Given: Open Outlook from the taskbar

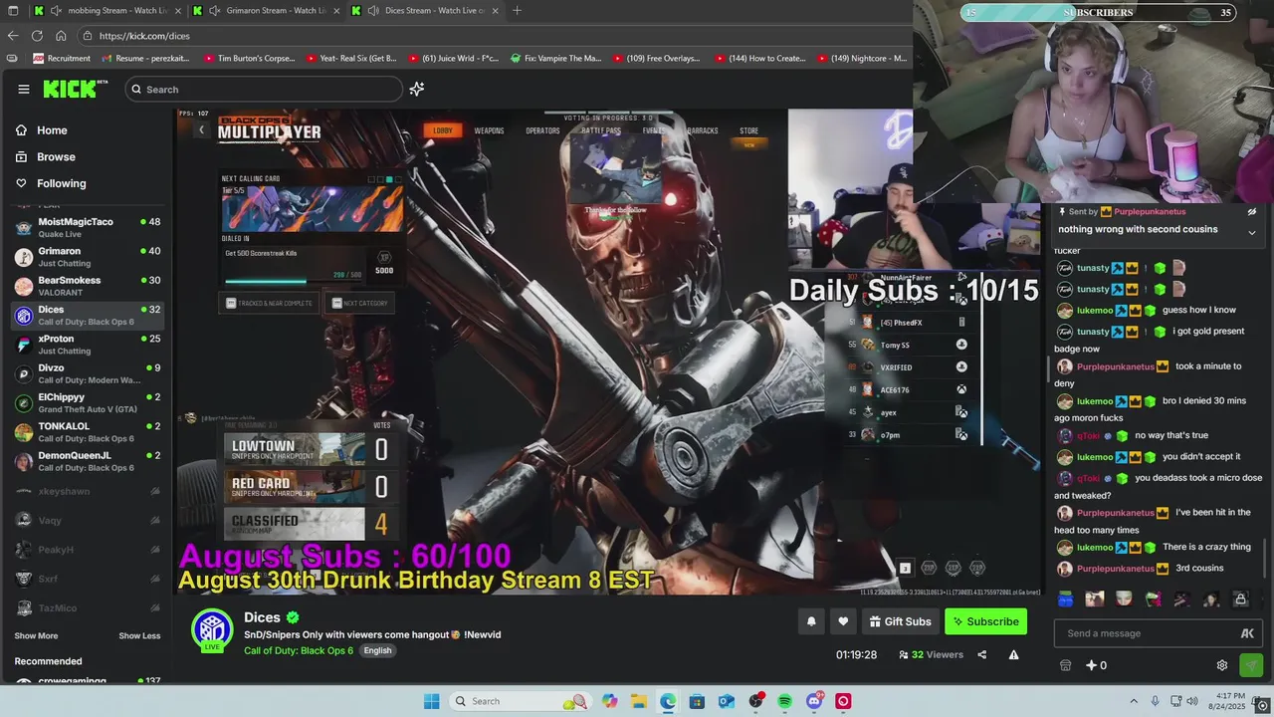Looking at the screenshot, I should 727,701.
